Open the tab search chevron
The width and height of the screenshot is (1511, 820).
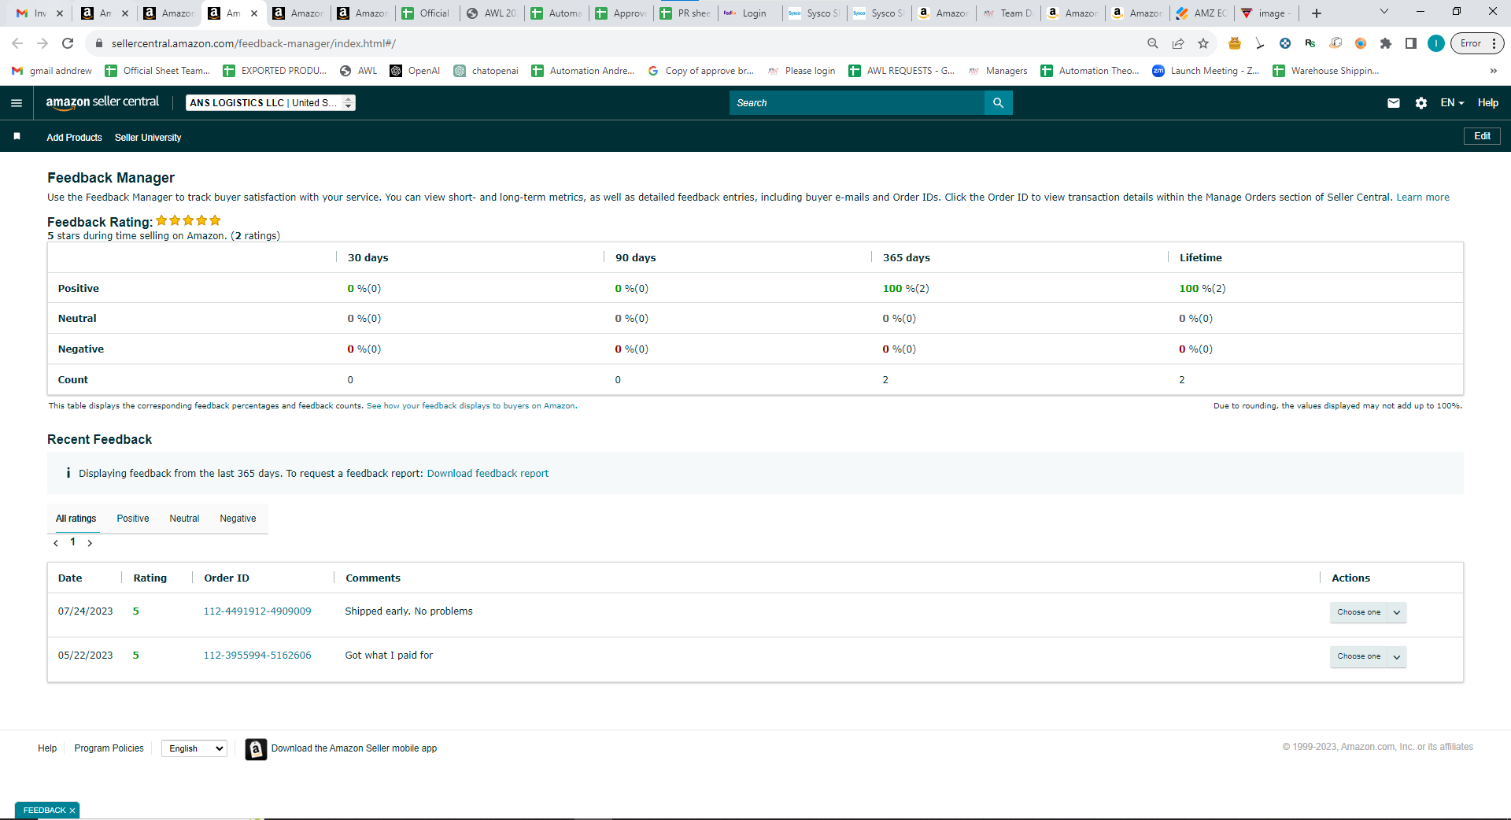point(1384,12)
